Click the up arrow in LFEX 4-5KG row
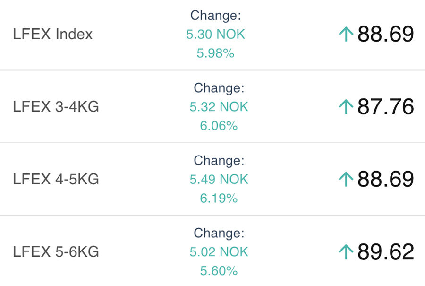The height and width of the screenshot is (286, 425). 346,179
